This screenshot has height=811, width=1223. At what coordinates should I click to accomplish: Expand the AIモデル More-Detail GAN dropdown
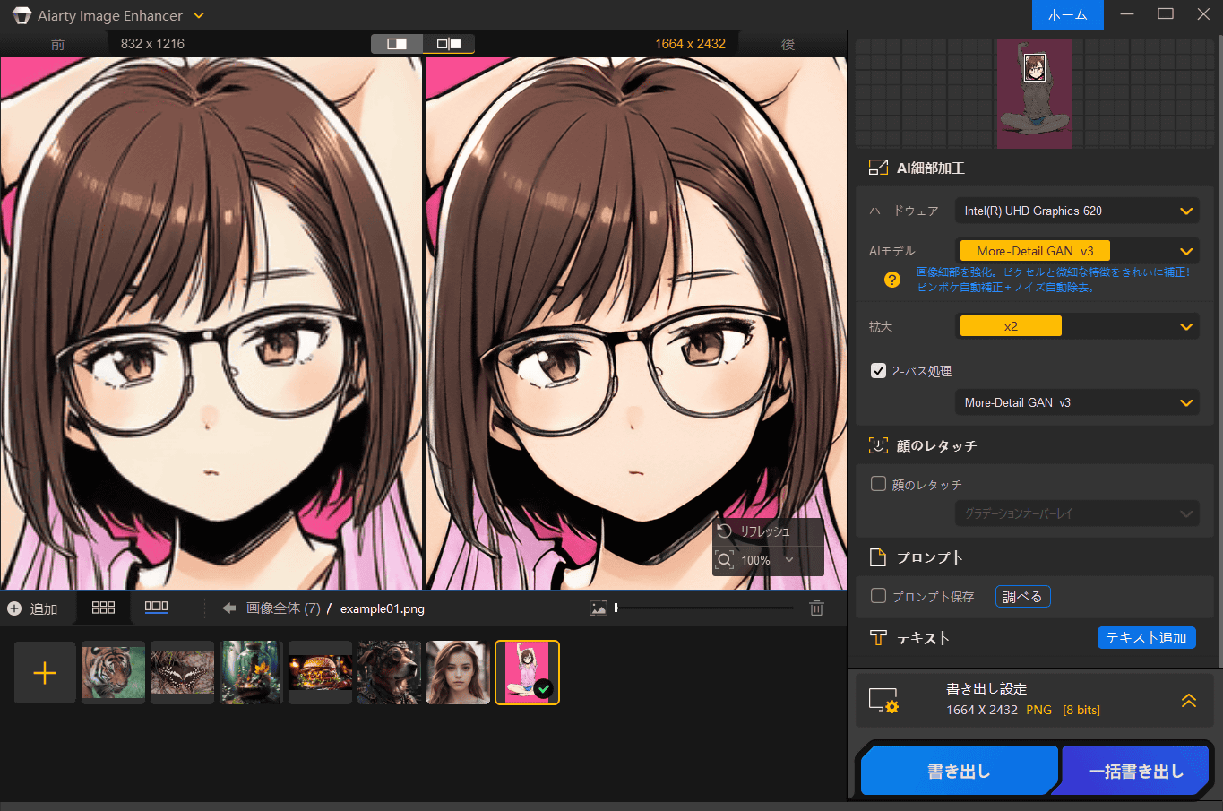click(1076, 251)
